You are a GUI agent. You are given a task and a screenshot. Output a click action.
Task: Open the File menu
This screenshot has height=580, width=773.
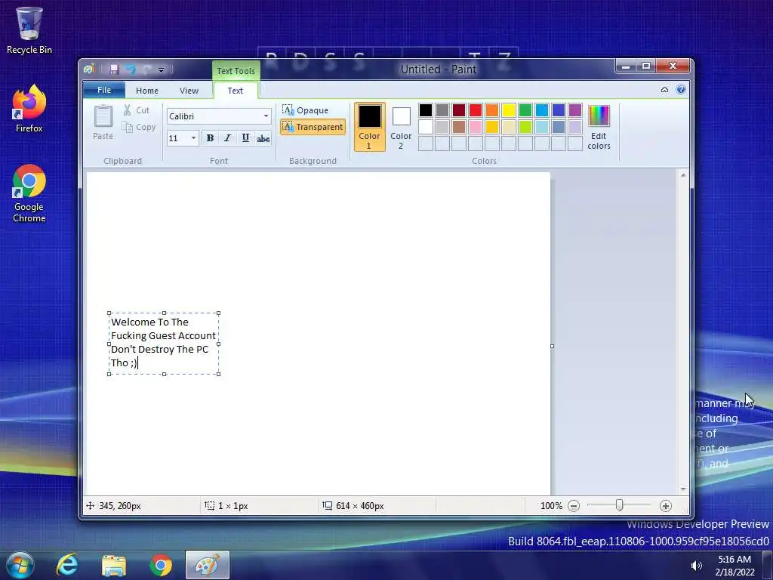pyautogui.click(x=104, y=90)
